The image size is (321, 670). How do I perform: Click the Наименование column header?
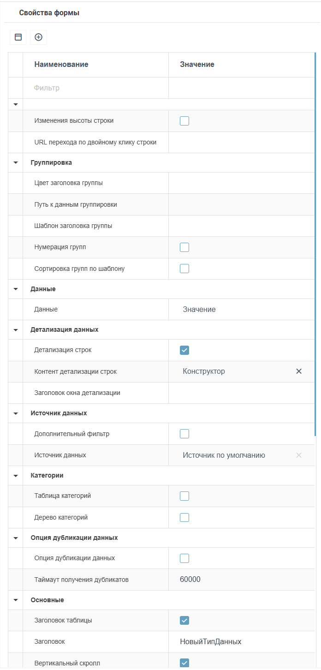pyautogui.click(x=61, y=65)
